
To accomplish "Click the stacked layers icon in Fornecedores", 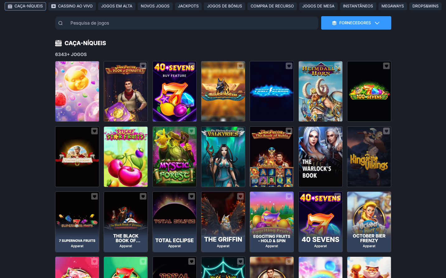I will (x=334, y=23).
